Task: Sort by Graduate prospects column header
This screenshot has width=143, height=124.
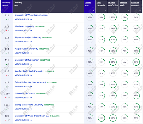Action: tap(135, 4)
